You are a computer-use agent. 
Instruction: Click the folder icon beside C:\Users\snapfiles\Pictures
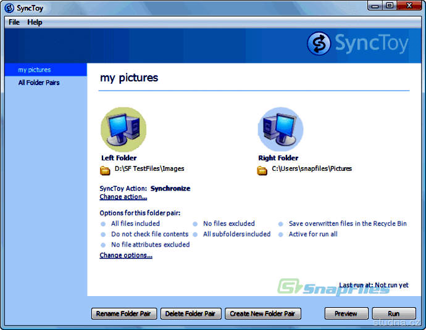tap(262, 170)
